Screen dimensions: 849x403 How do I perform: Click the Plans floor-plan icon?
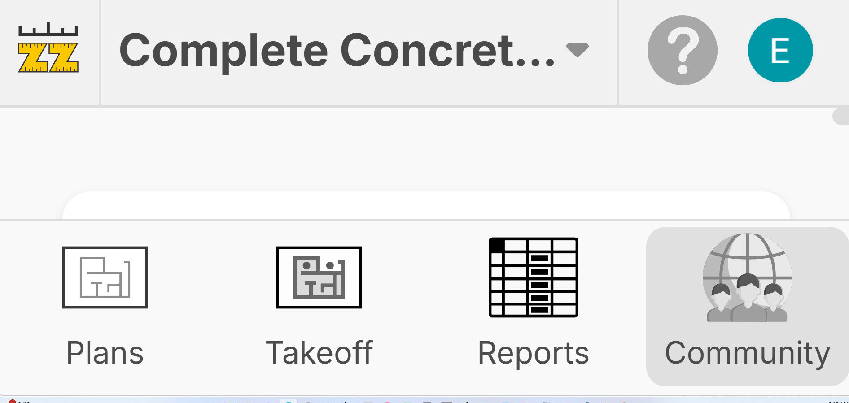(x=105, y=277)
